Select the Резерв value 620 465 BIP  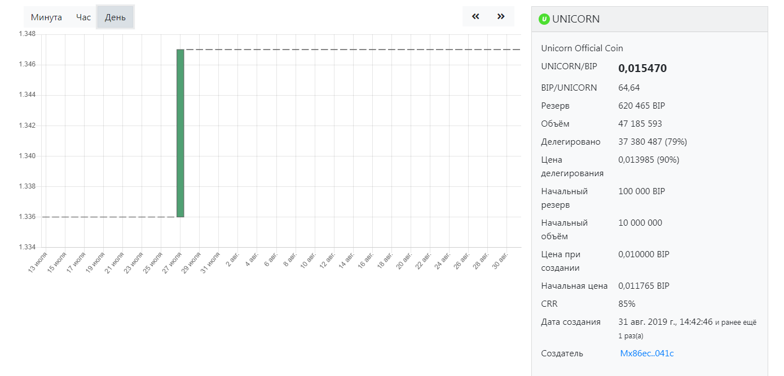click(642, 106)
